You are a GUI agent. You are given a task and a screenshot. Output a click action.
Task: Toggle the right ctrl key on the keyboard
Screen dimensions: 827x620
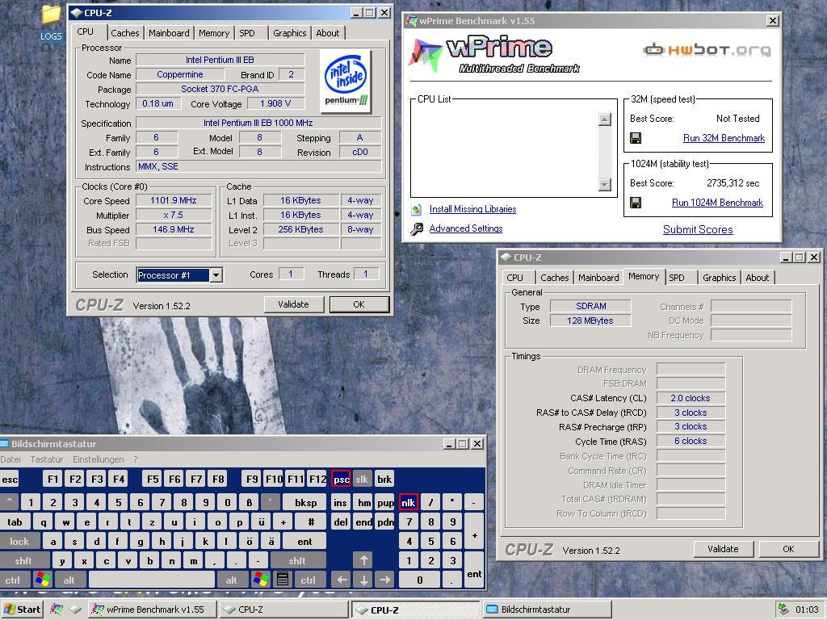[x=308, y=580]
